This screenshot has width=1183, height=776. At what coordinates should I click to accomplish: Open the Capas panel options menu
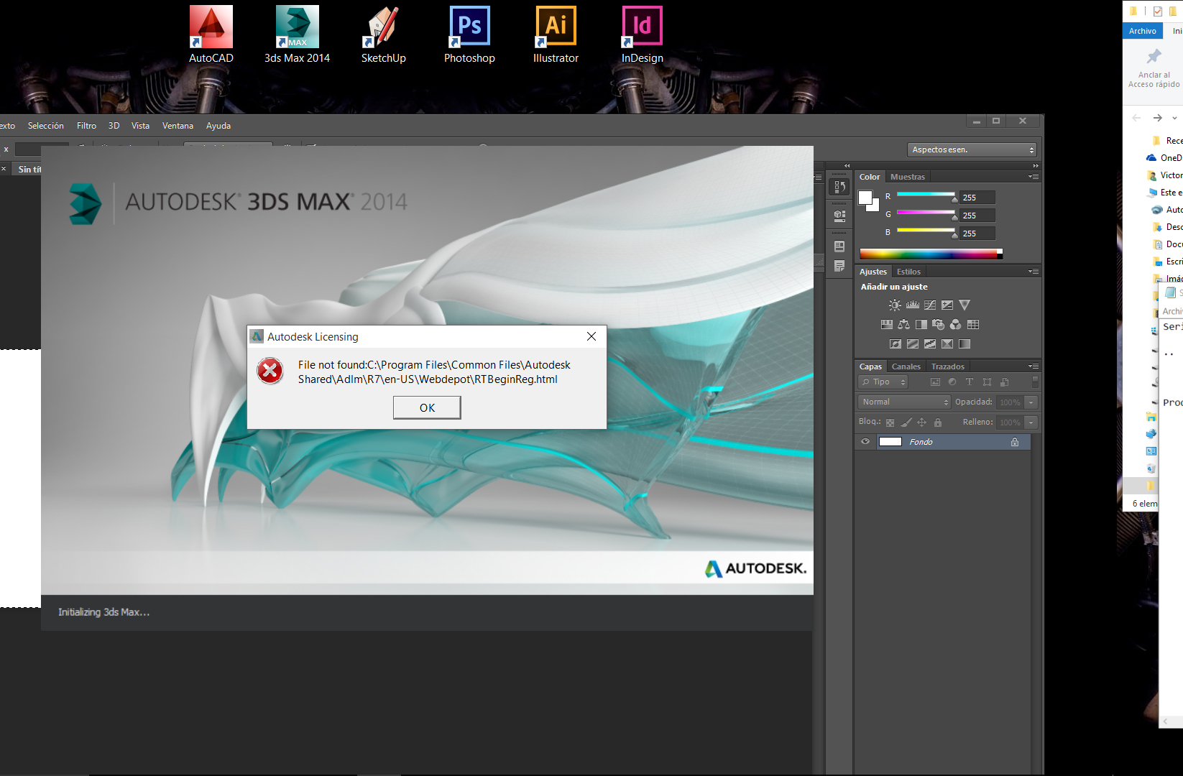pyautogui.click(x=1033, y=366)
